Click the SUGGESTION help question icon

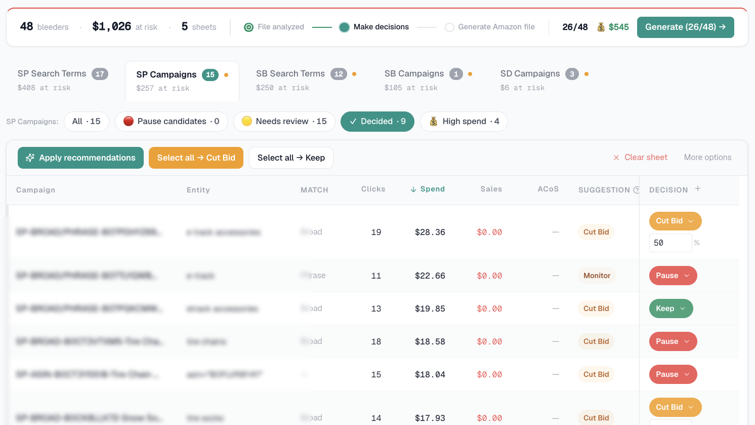pos(636,190)
